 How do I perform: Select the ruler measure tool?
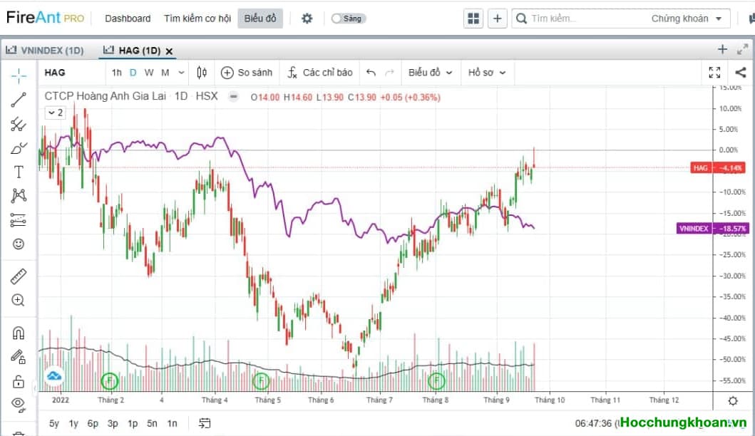click(x=19, y=276)
